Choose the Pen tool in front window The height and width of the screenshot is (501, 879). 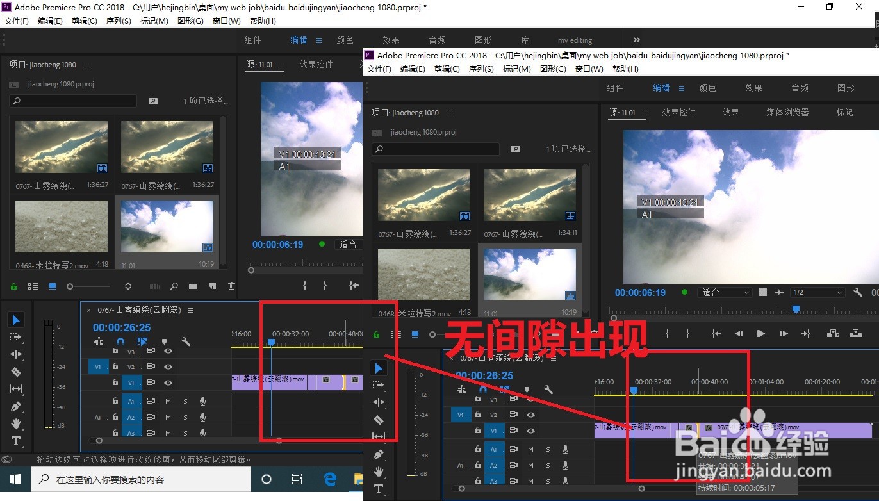379,454
